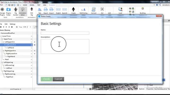170x95 pixels.
Task: Toggle the lock icon on LowerTorso row
Action: coord(31,36)
